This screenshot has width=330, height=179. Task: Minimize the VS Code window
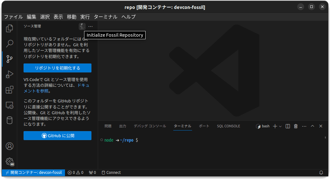(301, 7)
